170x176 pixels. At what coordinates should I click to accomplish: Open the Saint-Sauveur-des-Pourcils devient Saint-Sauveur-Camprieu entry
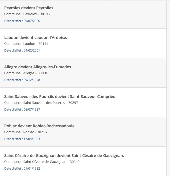[60, 97]
